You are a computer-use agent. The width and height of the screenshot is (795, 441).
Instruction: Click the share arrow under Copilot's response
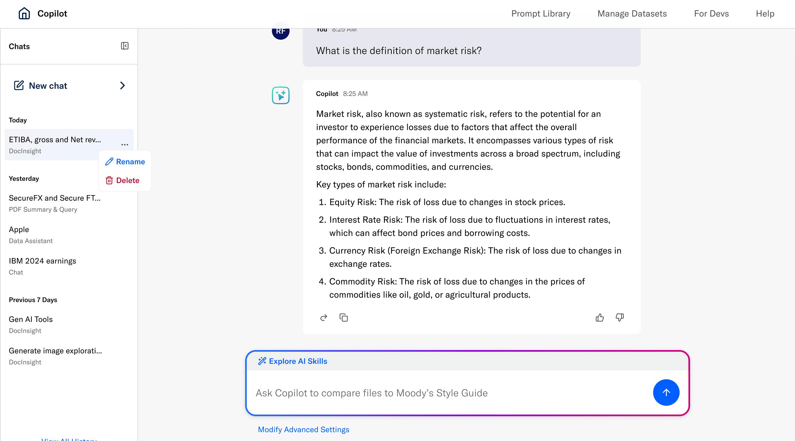[324, 318]
